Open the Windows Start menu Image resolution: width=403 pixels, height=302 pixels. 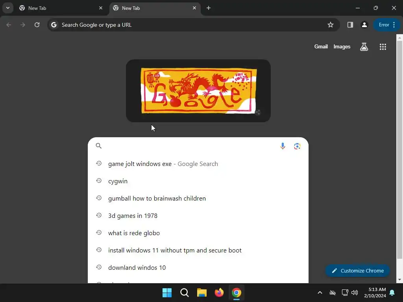pos(167,293)
